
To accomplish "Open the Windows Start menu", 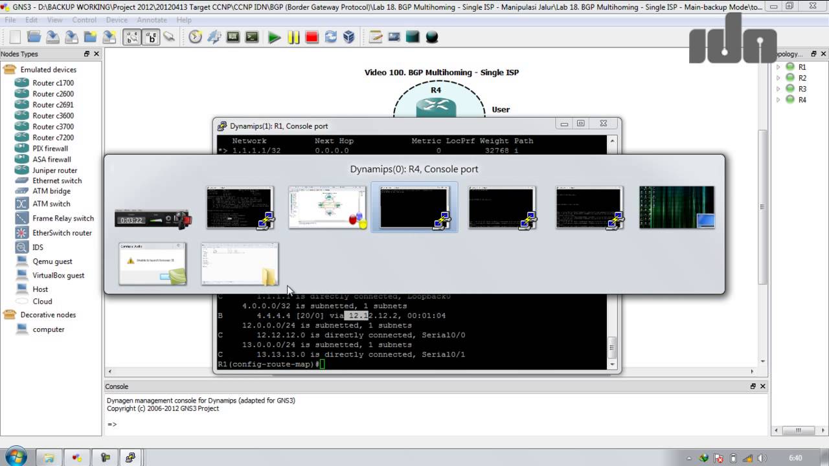I will (16, 457).
